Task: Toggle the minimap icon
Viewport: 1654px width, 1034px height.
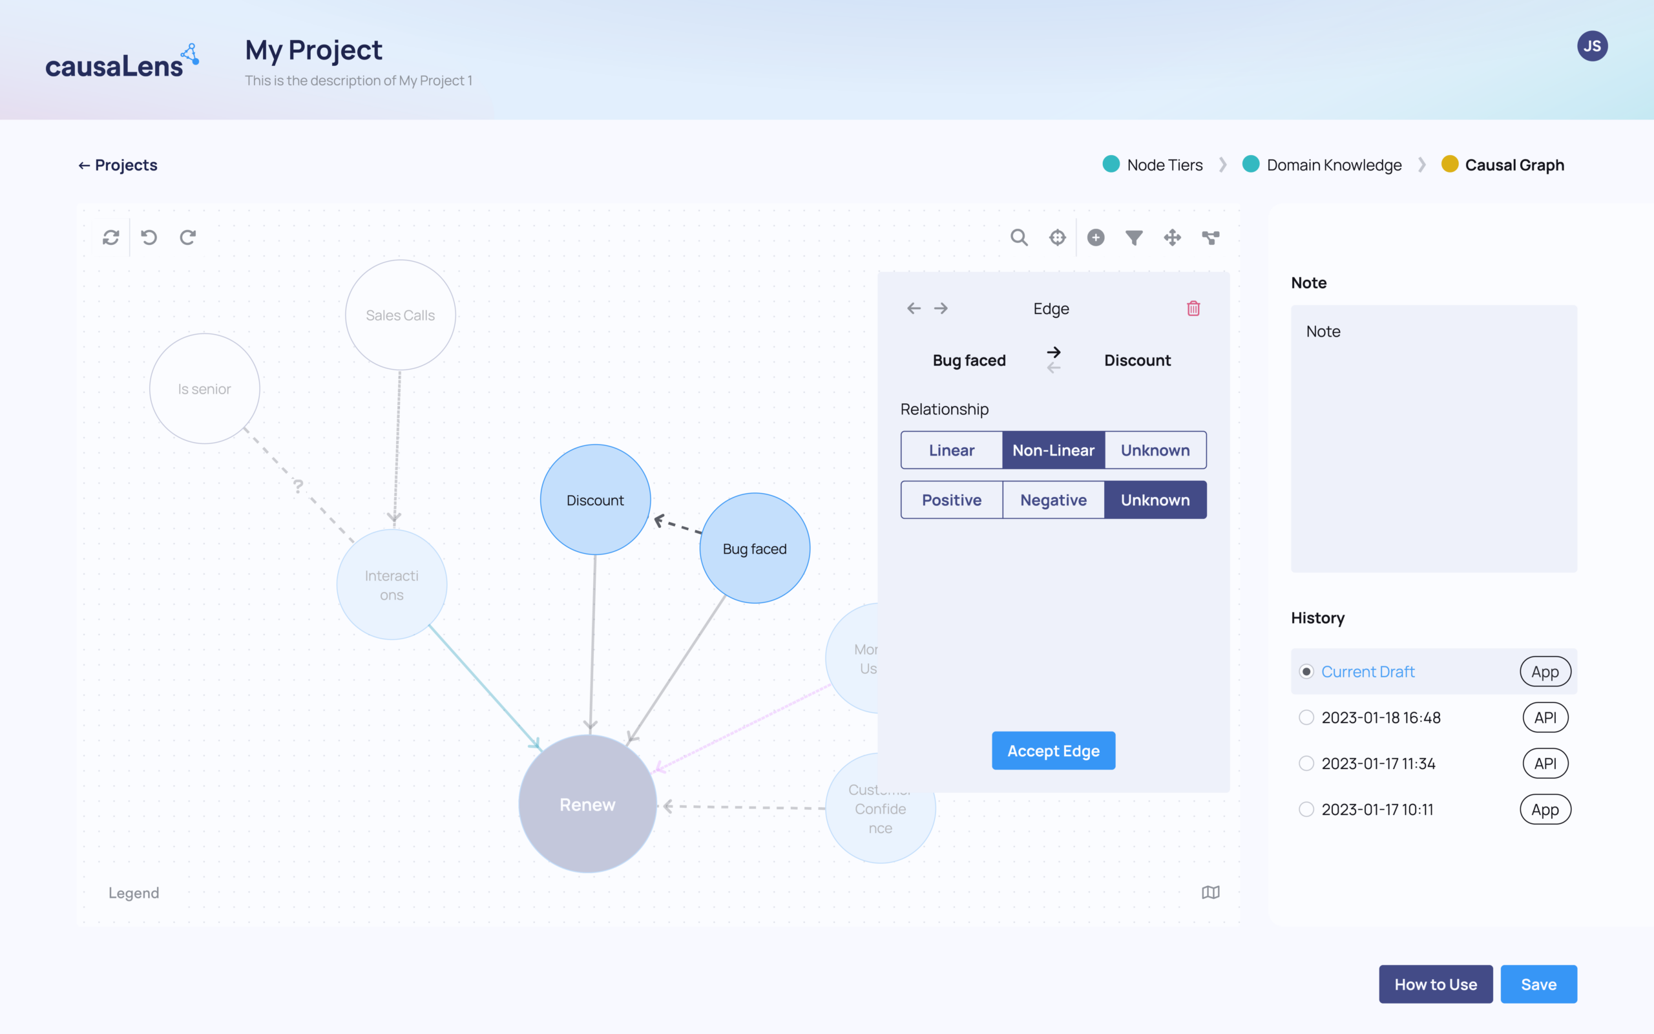Action: pyautogui.click(x=1210, y=892)
